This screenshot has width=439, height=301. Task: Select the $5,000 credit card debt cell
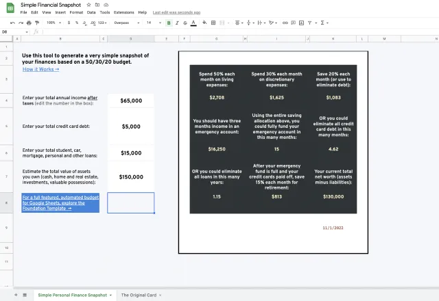click(131, 127)
